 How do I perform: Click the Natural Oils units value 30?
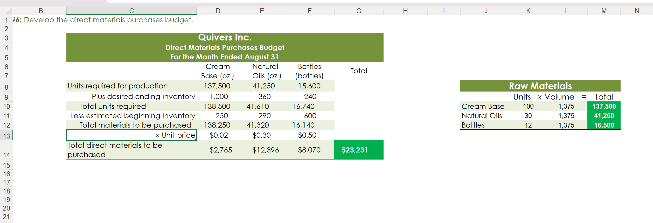click(528, 116)
